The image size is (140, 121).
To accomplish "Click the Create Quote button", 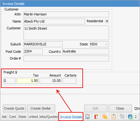I will coord(14,108).
